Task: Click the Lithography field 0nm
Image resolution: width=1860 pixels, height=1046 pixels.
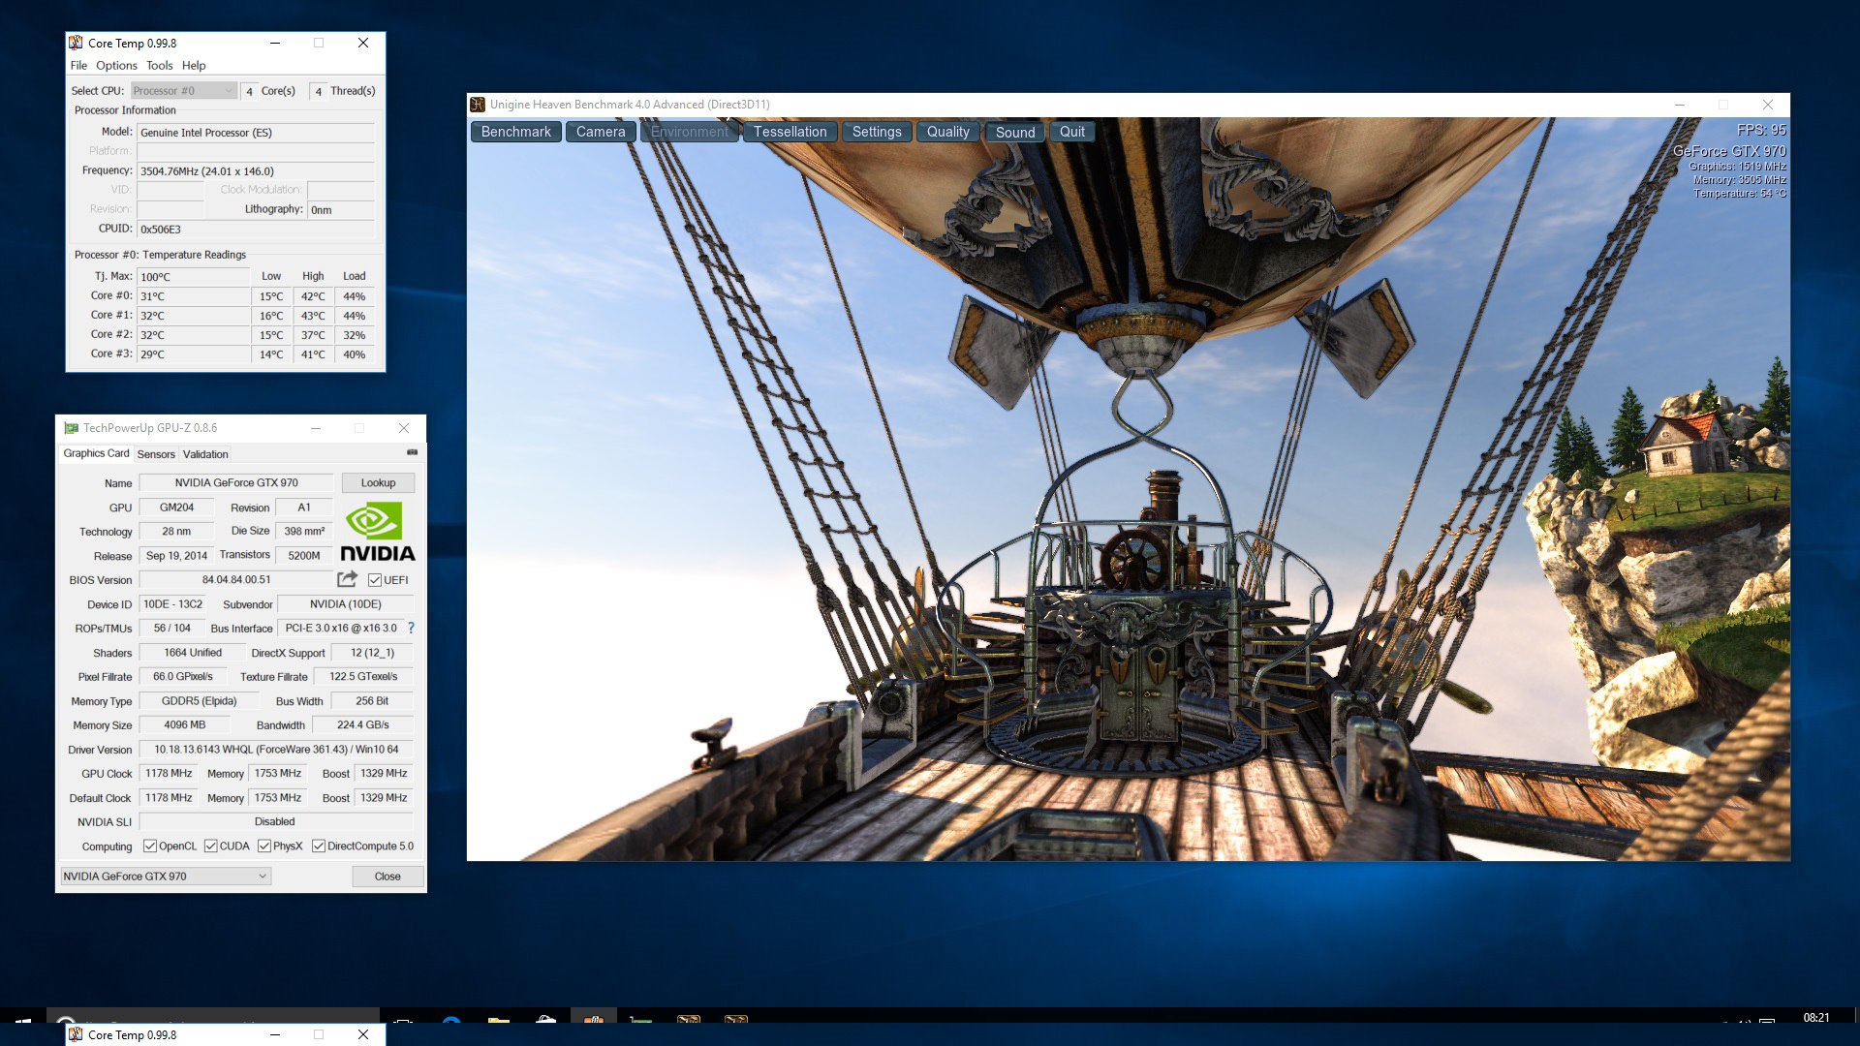Action: click(x=341, y=210)
